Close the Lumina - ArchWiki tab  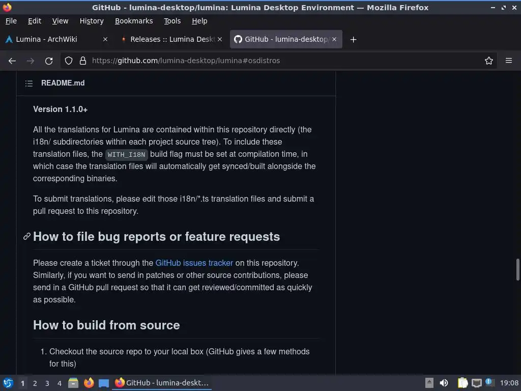[x=105, y=39]
